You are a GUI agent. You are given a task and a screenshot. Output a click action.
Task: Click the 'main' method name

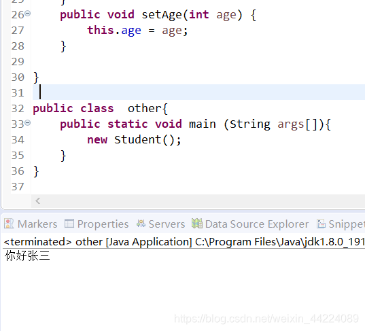203,124
